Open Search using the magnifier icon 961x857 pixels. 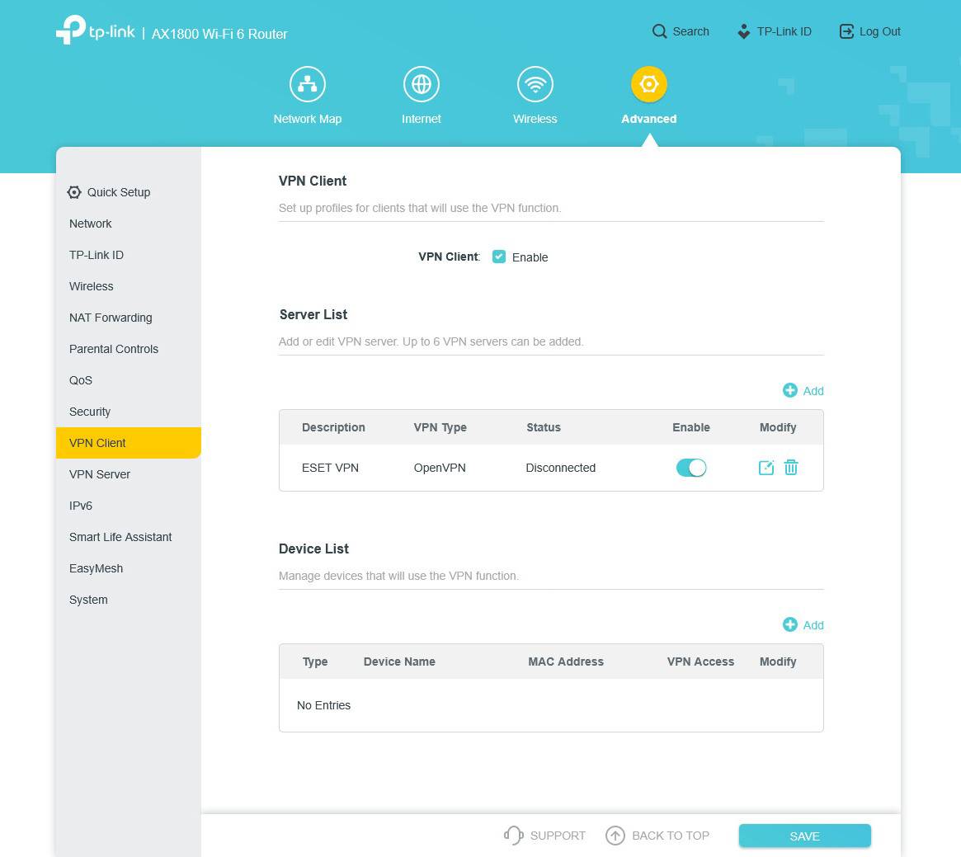click(x=659, y=31)
